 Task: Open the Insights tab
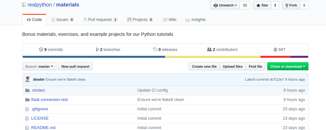tap(195, 20)
